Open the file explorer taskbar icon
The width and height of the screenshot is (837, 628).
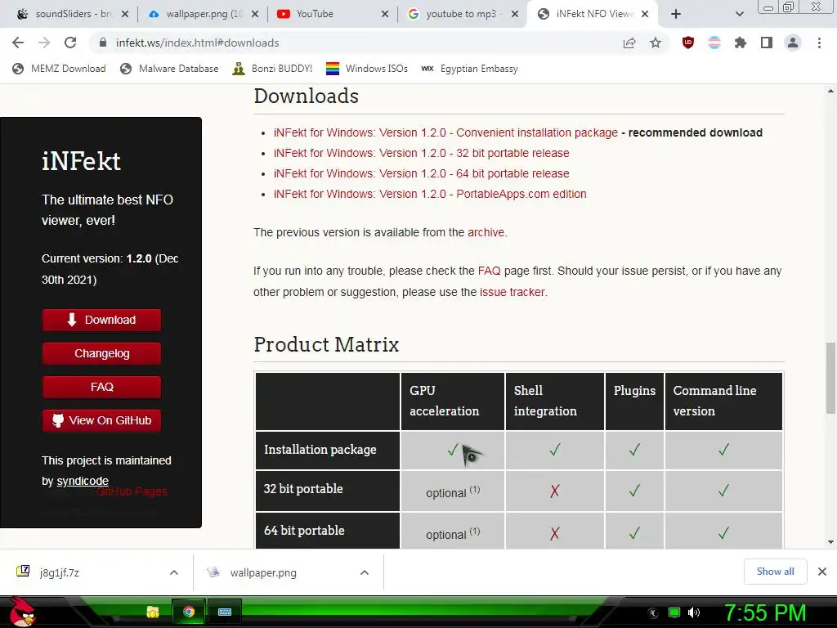153,612
